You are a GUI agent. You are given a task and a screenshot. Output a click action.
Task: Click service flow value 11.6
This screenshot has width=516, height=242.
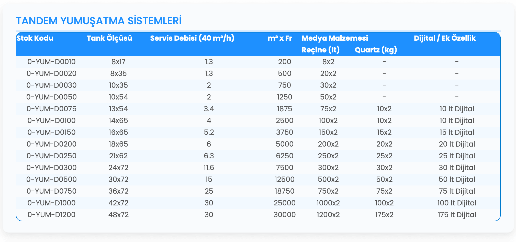[x=209, y=168]
